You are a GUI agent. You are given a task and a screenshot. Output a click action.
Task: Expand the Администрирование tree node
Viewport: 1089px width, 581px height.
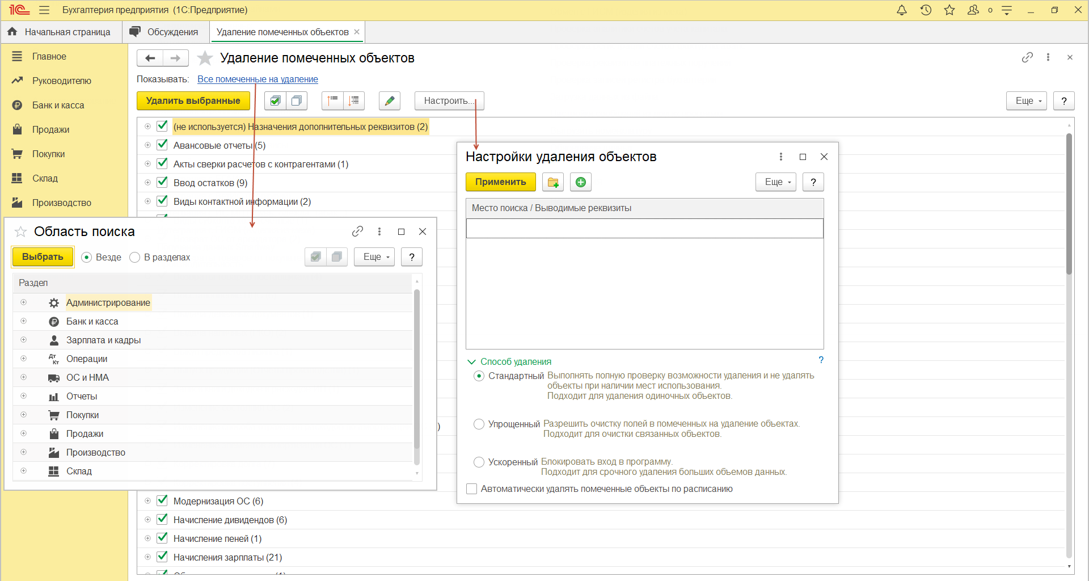point(23,302)
